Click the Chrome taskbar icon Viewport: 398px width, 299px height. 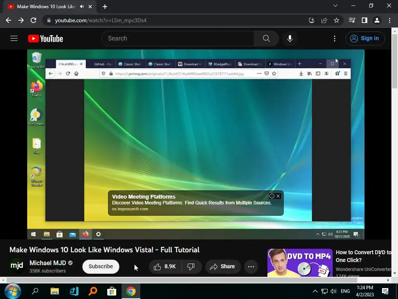131,291
